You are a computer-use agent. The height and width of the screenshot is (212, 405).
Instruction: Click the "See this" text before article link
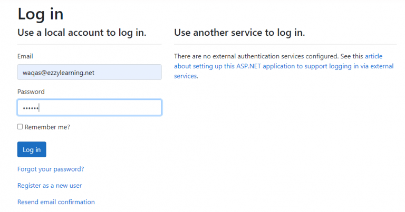coord(352,56)
